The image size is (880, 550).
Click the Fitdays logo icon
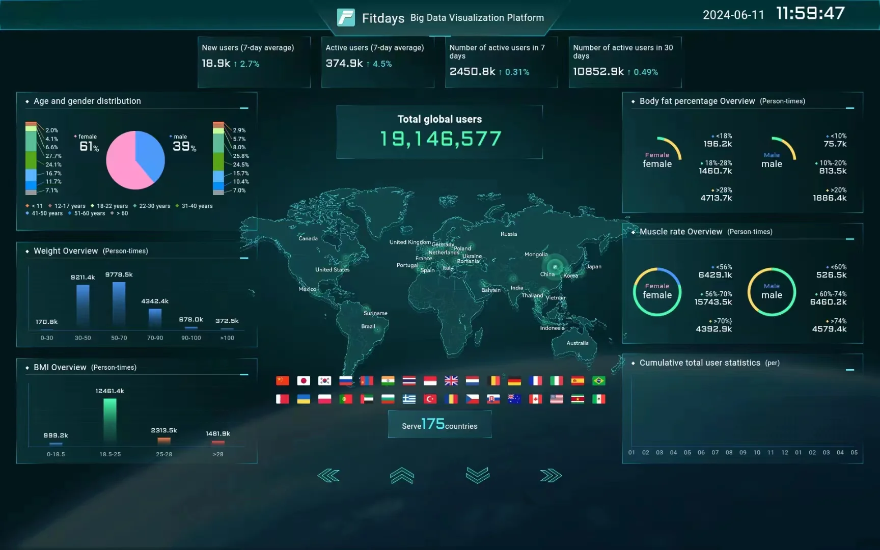(x=346, y=18)
